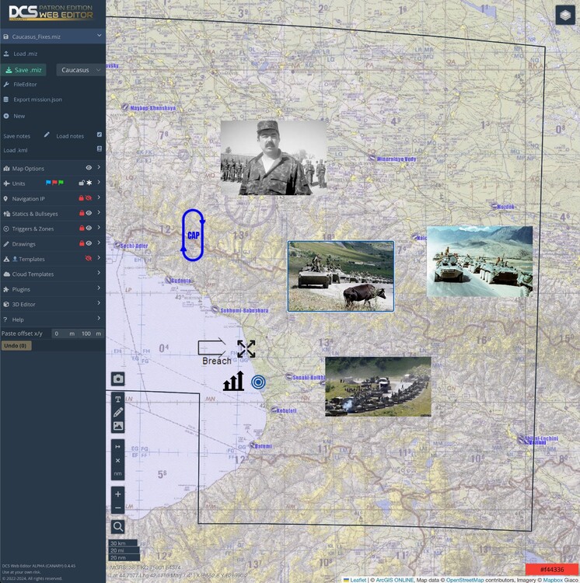This screenshot has height=583, width=580.
Task: Open the Plugins menu
Action: [52, 289]
